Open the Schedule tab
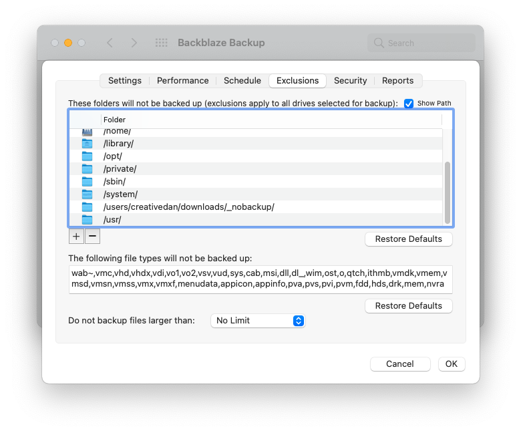The image size is (521, 433). pos(242,81)
